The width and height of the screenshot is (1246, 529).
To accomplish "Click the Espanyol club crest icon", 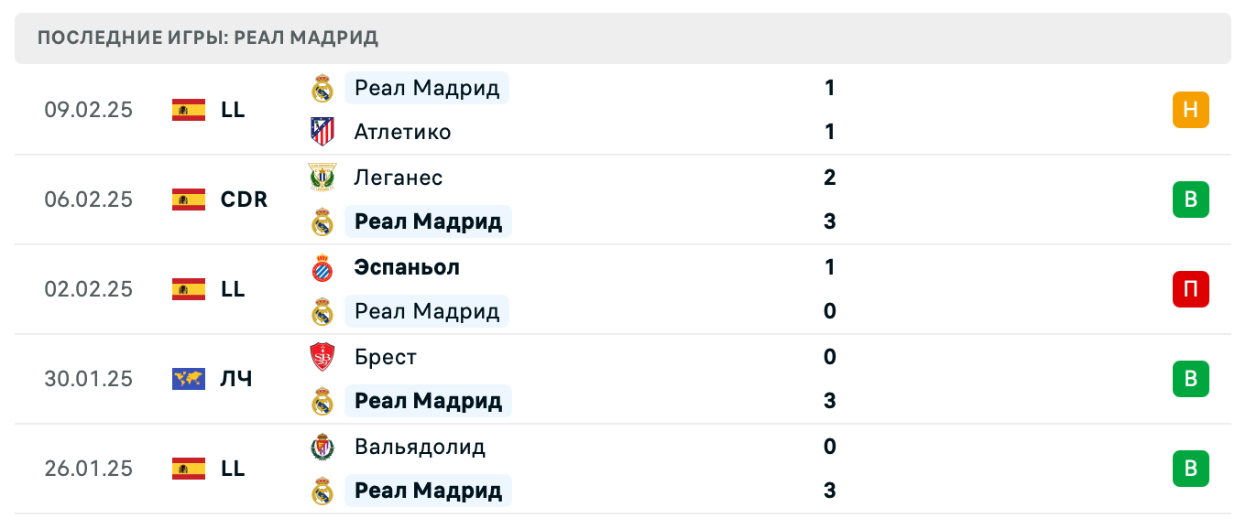I will tap(322, 267).
